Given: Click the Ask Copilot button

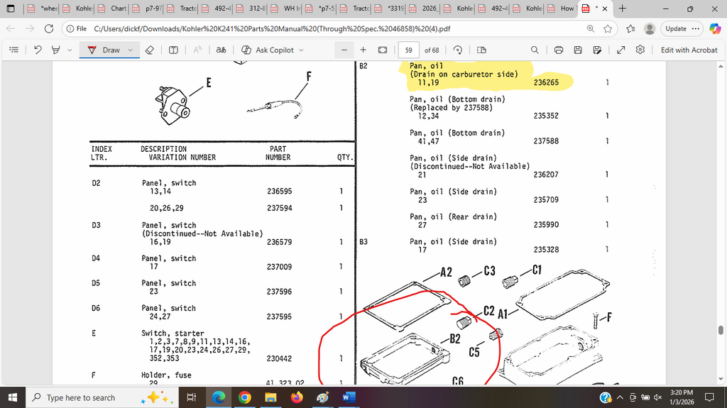Looking at the screenshot, I should point(268,50).
